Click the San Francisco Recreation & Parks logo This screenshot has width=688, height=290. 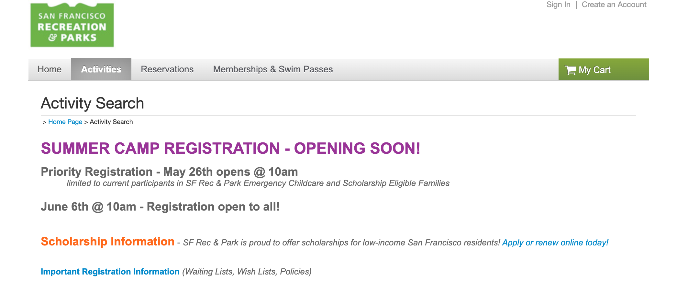point(72,25)
